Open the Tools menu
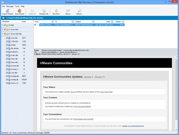 pyautogui.click(x=17, y=6)
